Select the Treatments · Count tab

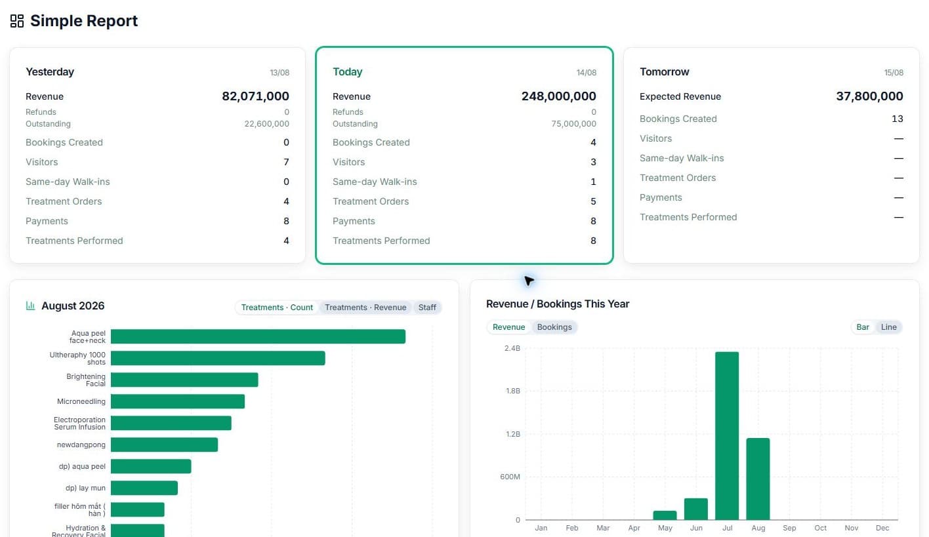pyautogui.click(x=277, y=308)
